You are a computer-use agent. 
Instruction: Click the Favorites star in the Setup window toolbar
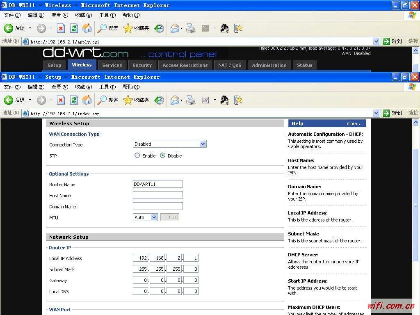tap(128, 100)
